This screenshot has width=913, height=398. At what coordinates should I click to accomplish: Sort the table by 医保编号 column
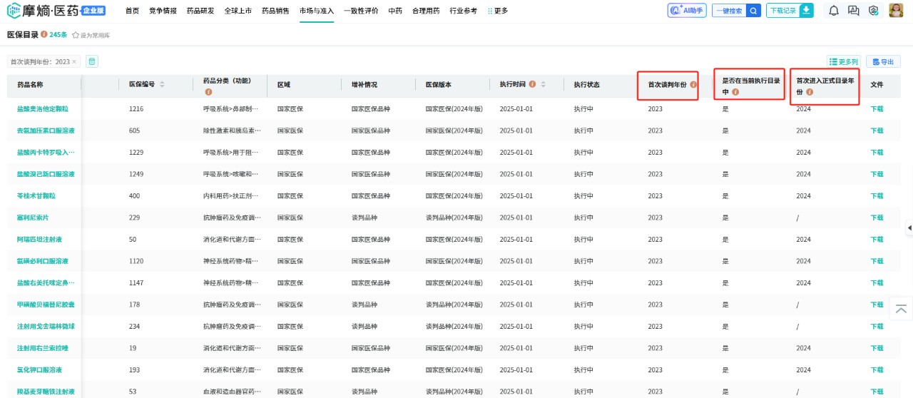click(162, 84)
